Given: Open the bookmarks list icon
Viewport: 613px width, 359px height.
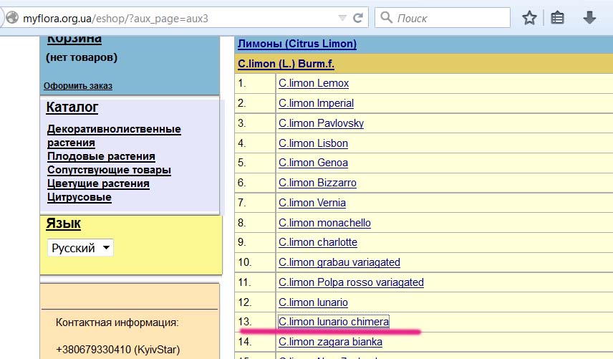Looking at the screenshot, I should (x=558, y=18).
